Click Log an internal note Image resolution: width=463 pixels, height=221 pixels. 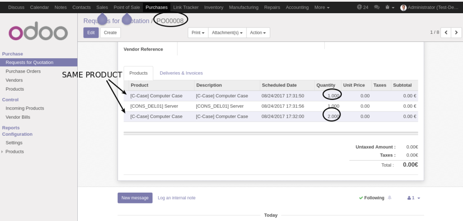point(176,198)
